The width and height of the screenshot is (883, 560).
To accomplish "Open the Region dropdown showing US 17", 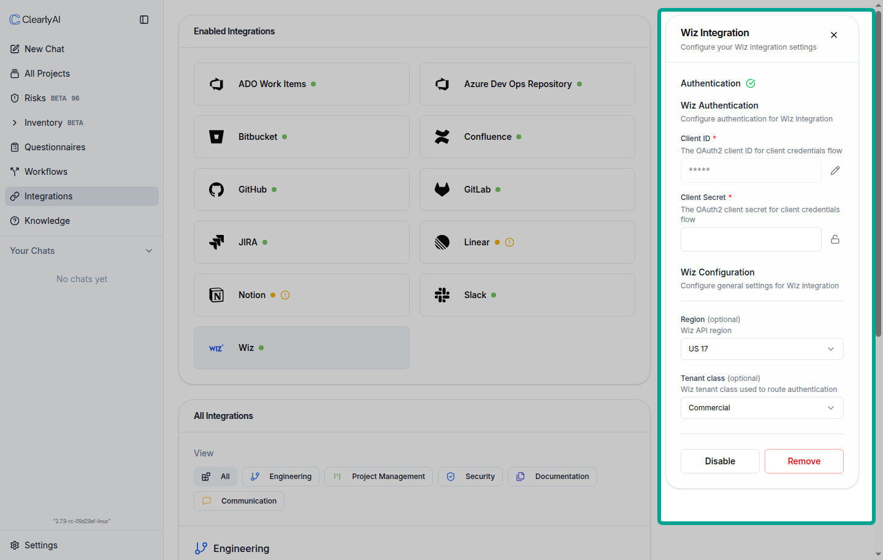I will 762,349.
